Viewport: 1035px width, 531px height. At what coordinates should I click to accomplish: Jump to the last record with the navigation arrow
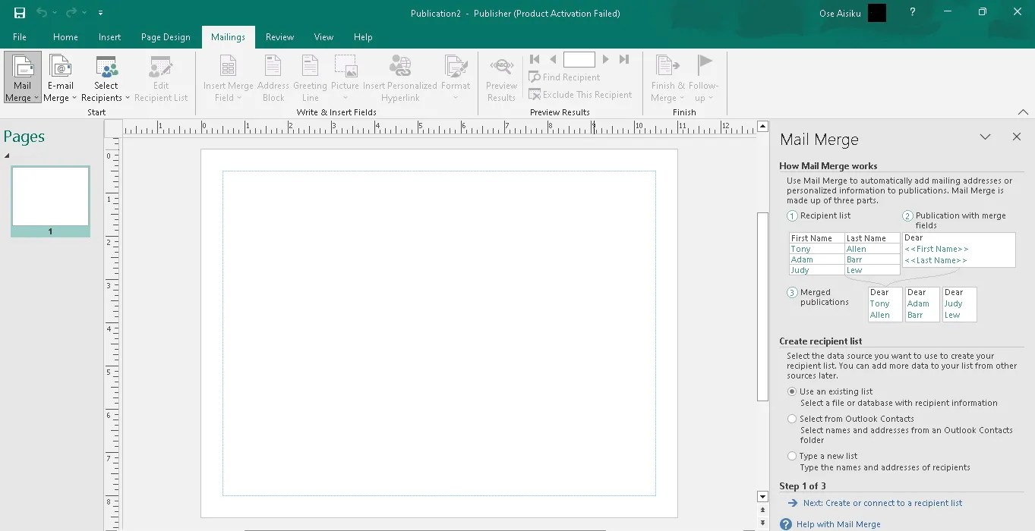coord(623,58)
